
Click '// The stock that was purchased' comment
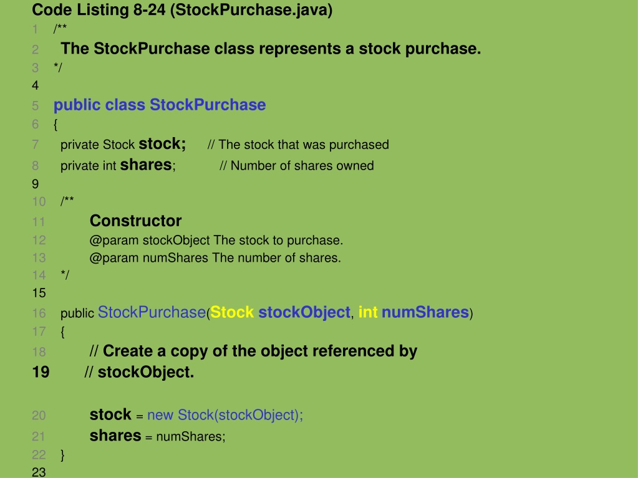click(298, 145)
